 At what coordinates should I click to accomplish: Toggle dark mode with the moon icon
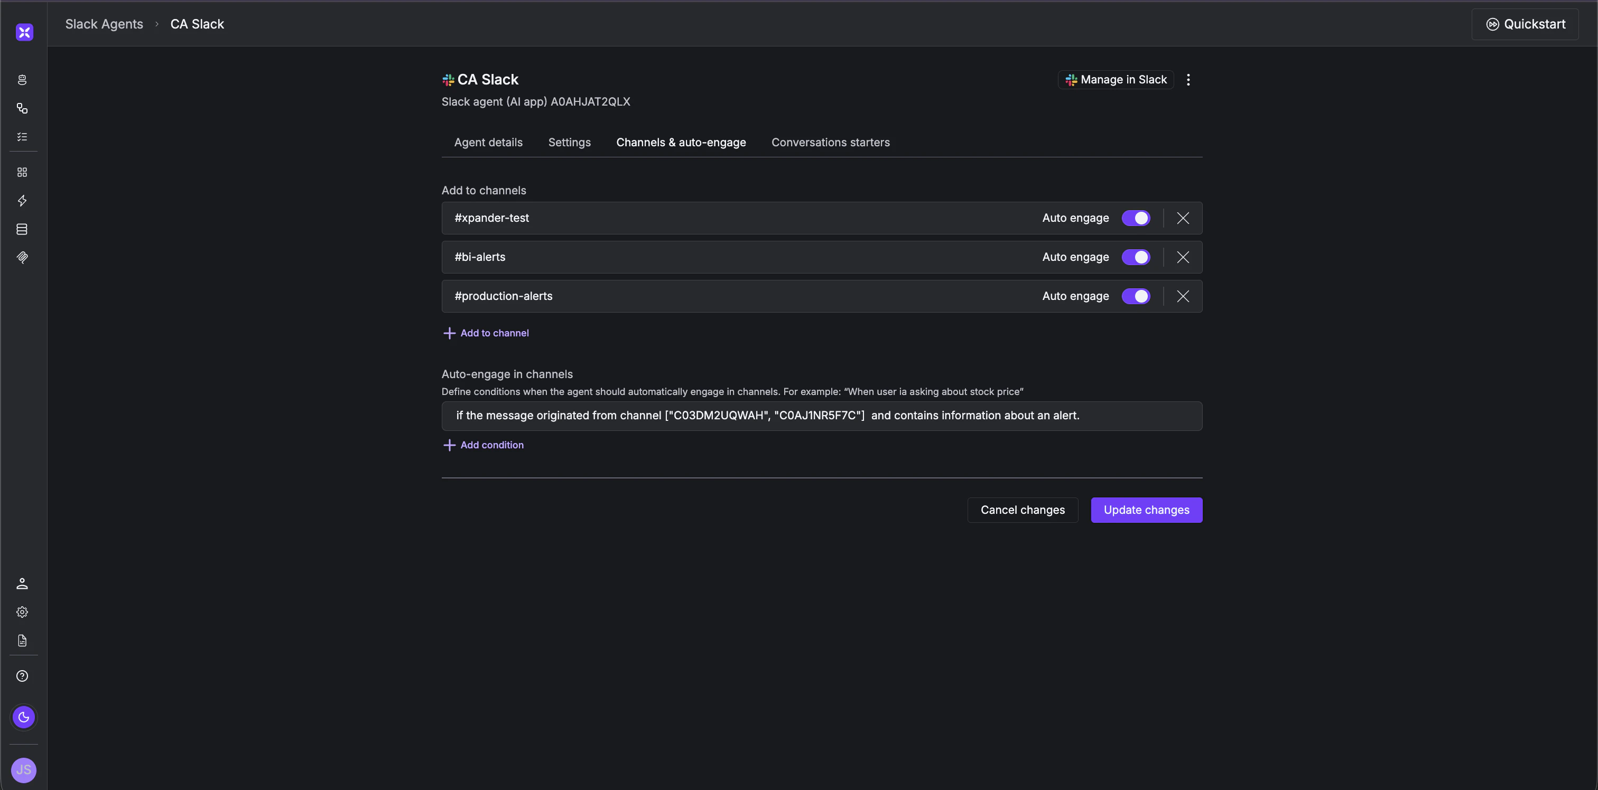click(24, 718)
